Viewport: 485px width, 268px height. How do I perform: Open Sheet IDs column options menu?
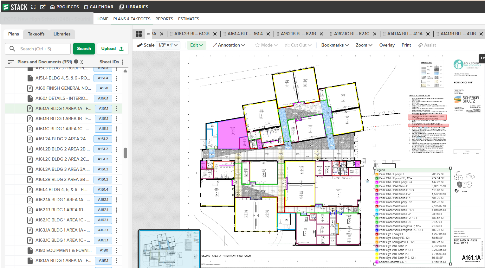pyautogui.click(x=123, y=62)
